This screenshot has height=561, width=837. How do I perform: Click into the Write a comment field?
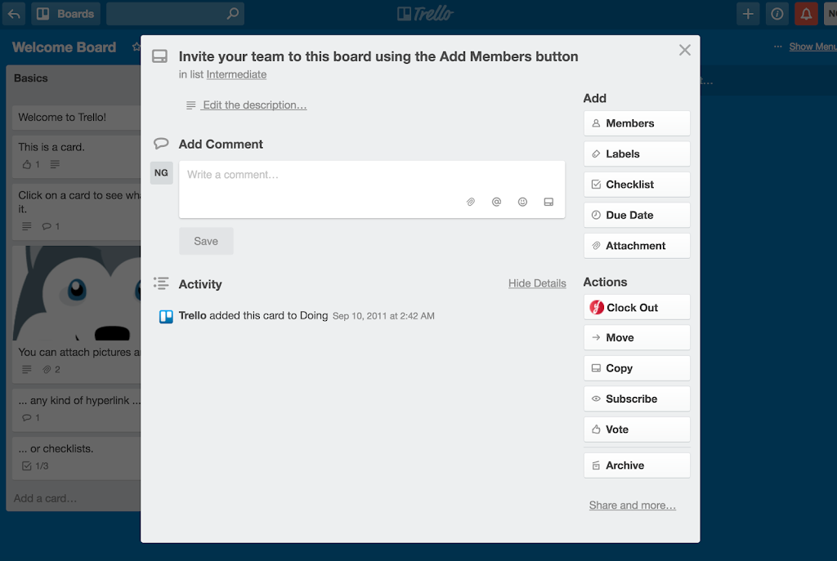pyautogui.click(x=372, y=189)
